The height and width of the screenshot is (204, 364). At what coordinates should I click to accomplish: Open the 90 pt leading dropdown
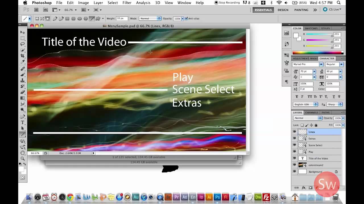pos(340,72)
